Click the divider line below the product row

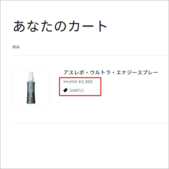(91, 123)
